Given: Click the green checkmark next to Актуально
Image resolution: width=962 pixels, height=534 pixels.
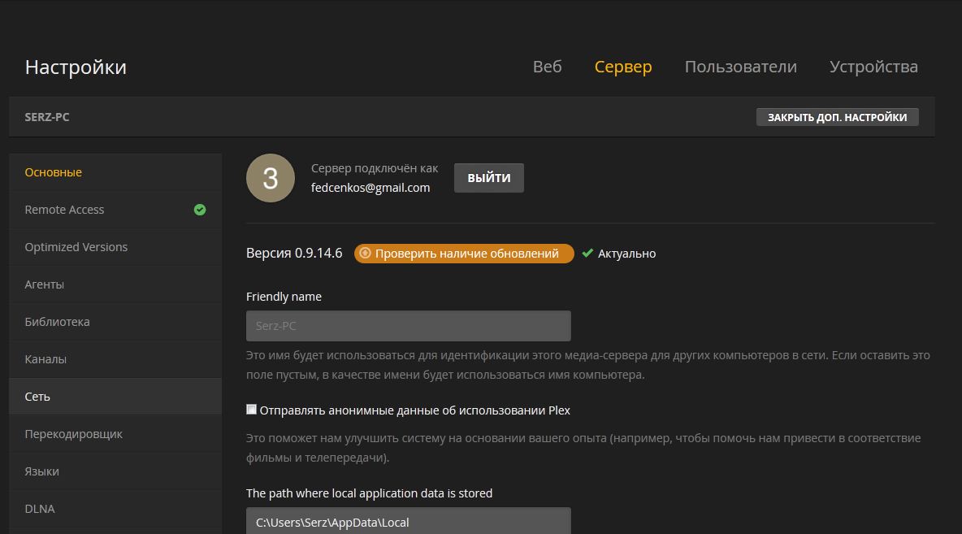Looking at the screenshot, I should point(587,254).
